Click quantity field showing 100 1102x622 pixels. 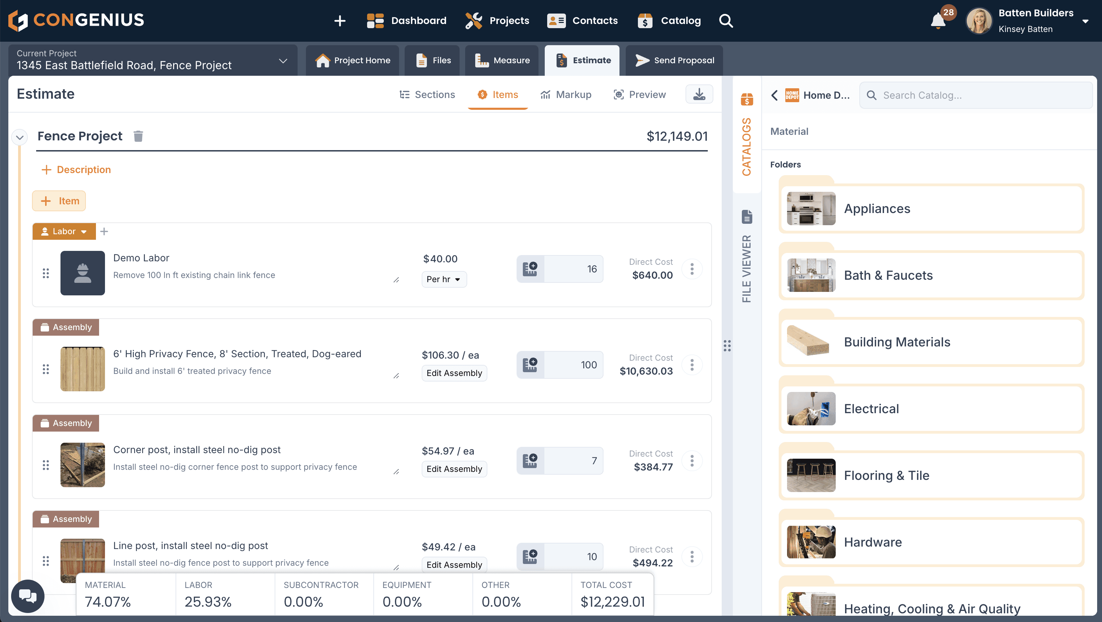pyautogui.click(x=574, y=365)
